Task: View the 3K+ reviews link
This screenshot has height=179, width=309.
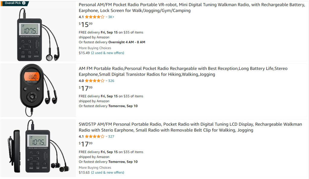Action: [x=111, y=17]
